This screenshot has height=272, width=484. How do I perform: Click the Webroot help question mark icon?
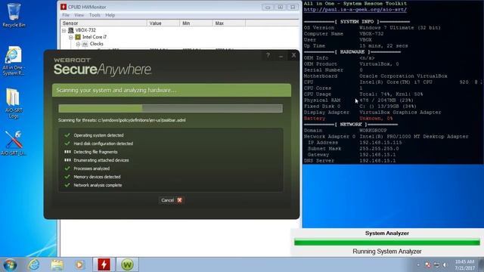coord(268,55)
